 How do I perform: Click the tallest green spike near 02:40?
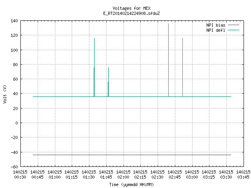(x=168, y=60)
